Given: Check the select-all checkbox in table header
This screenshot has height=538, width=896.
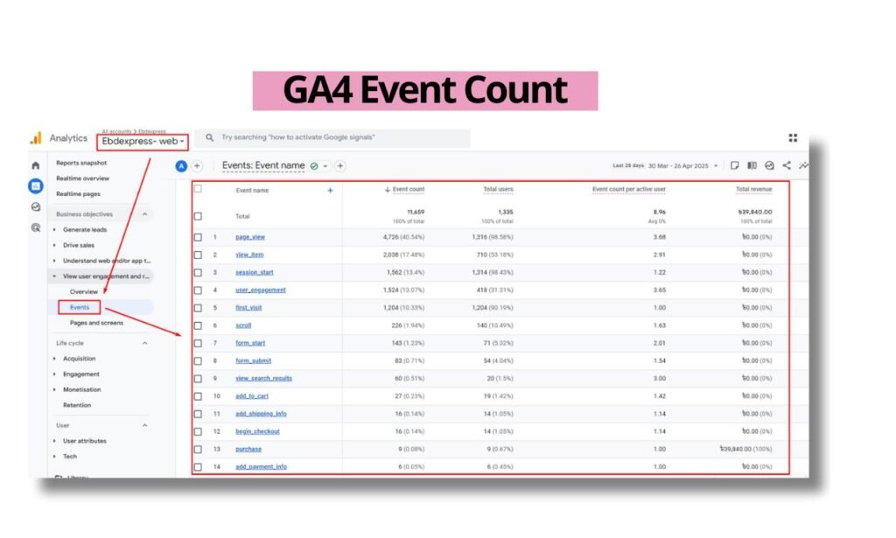Looking at the screenshot, I should coord(198,189).
